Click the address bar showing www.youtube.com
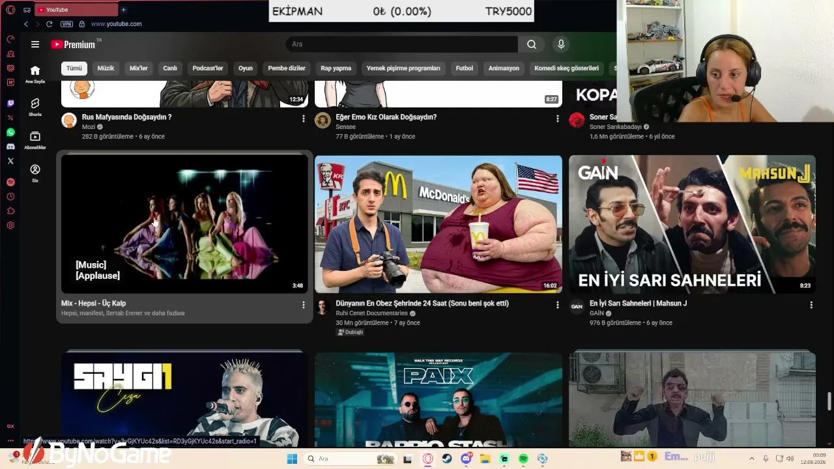The height and width of the screenshot is (469, 834). point(117,24)
